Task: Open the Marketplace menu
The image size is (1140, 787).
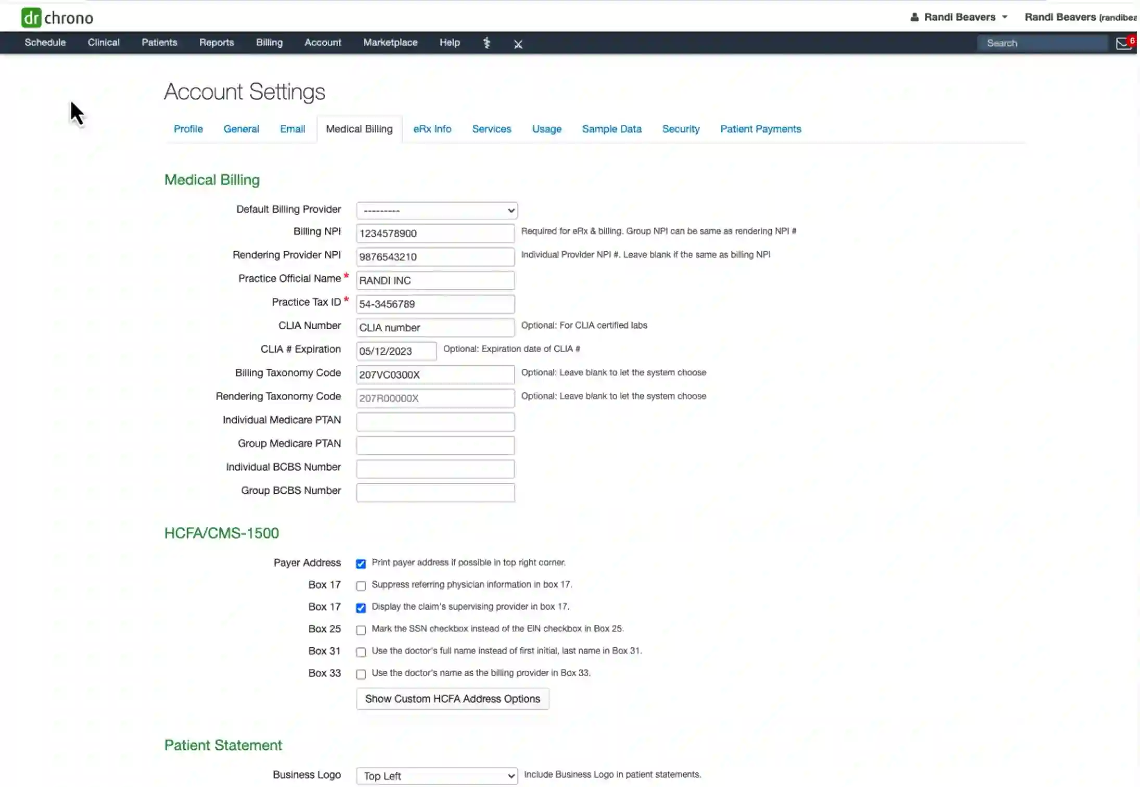Action: click(390, 42)
